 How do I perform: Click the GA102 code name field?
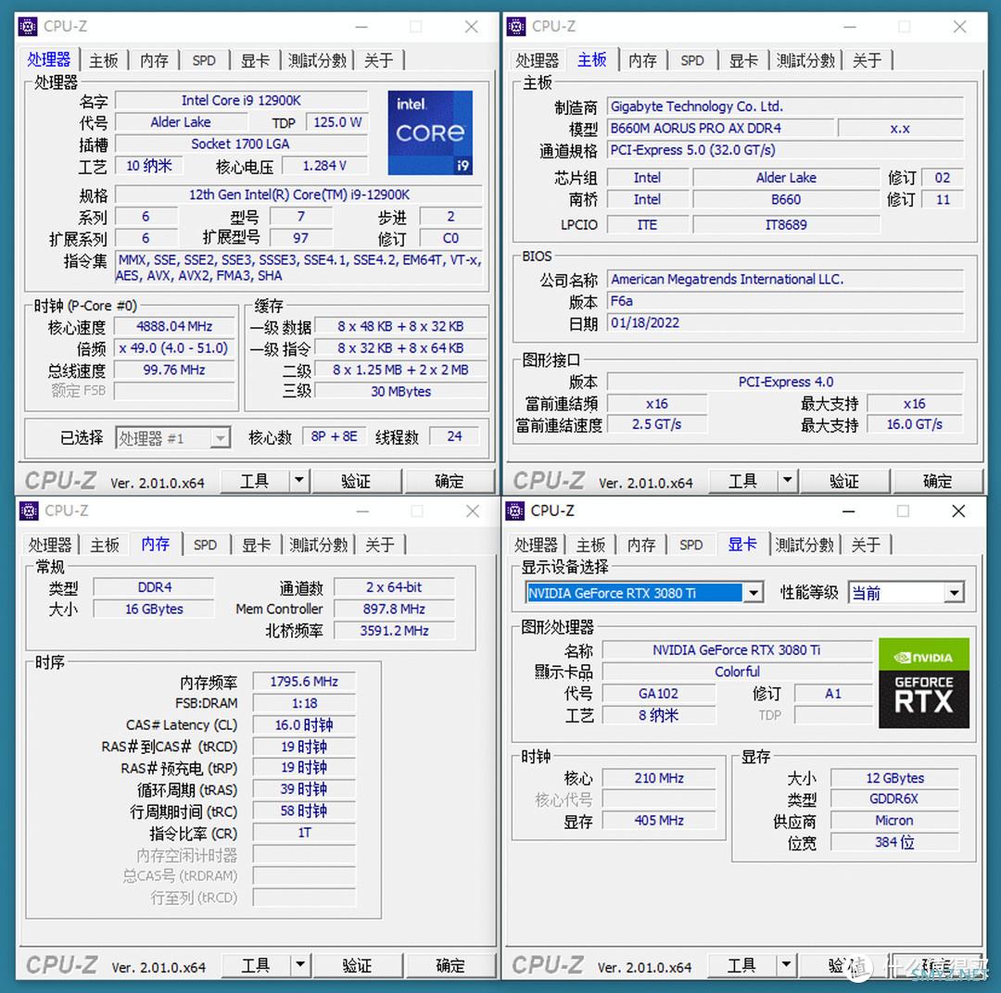click(x=659, y=694)
